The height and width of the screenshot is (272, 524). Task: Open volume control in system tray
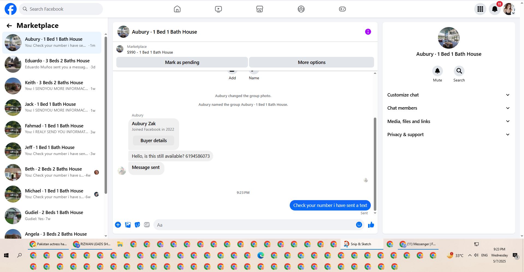pyautogui.click(x=476, y=255)
